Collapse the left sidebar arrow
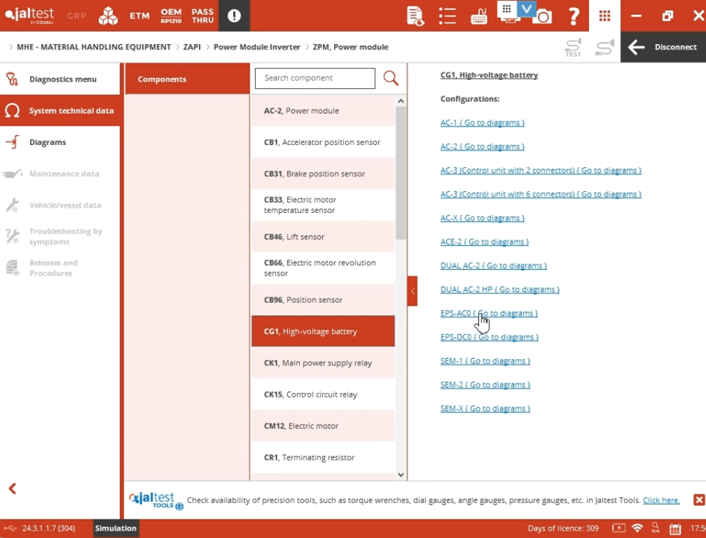 (x=13, y=488)
